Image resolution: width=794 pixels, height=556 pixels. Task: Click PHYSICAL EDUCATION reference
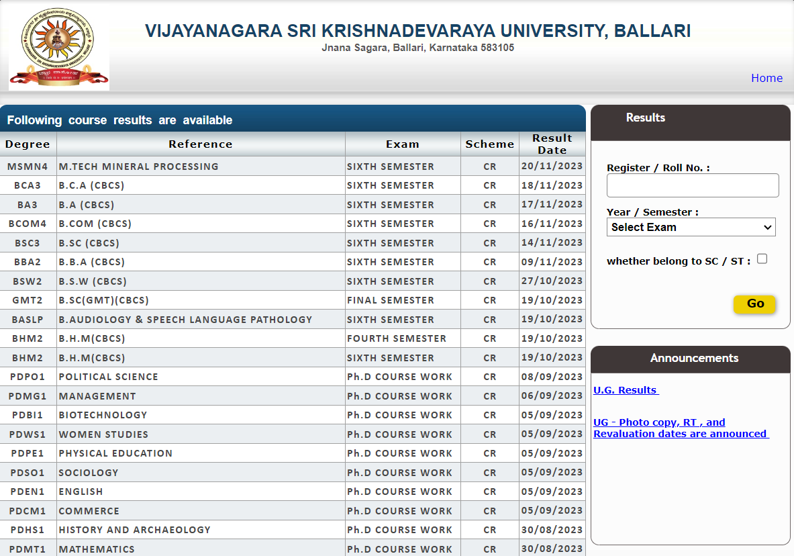[x=115, y=453]
